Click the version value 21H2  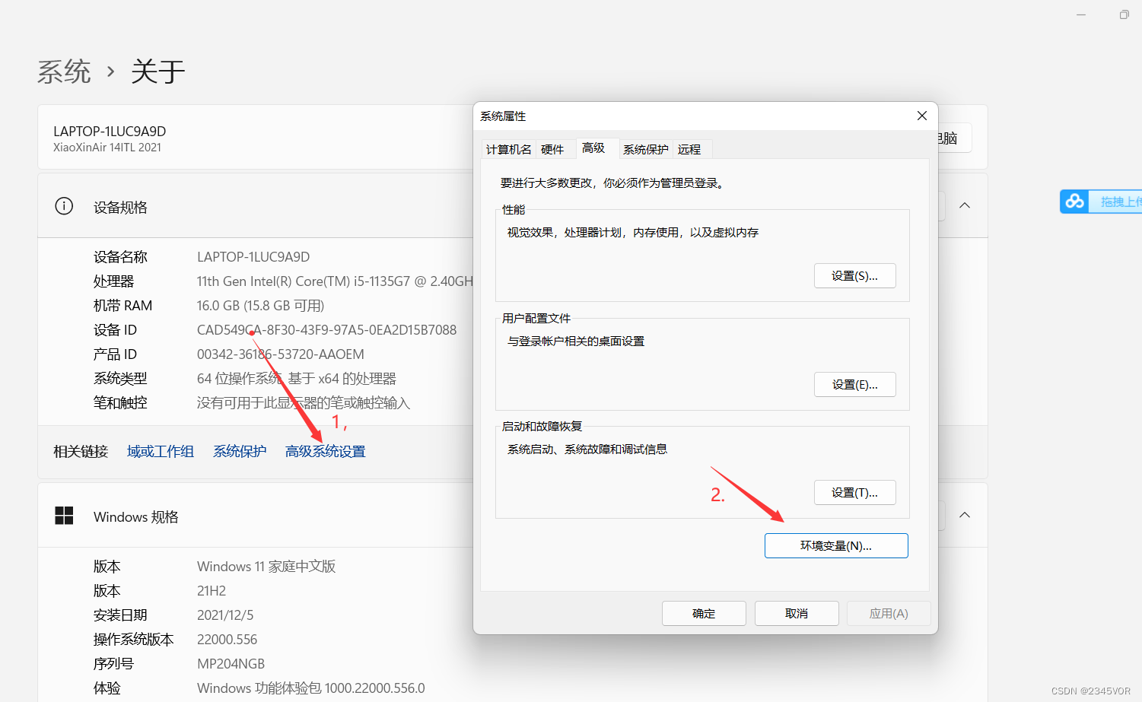point(212,590)
